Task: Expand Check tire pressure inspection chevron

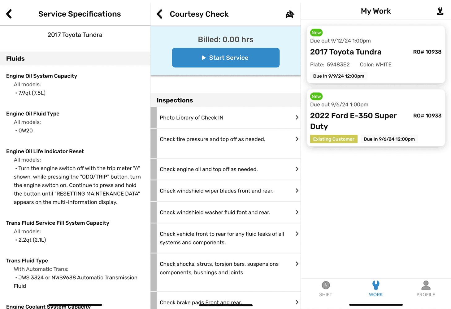Action: (297, 139)
